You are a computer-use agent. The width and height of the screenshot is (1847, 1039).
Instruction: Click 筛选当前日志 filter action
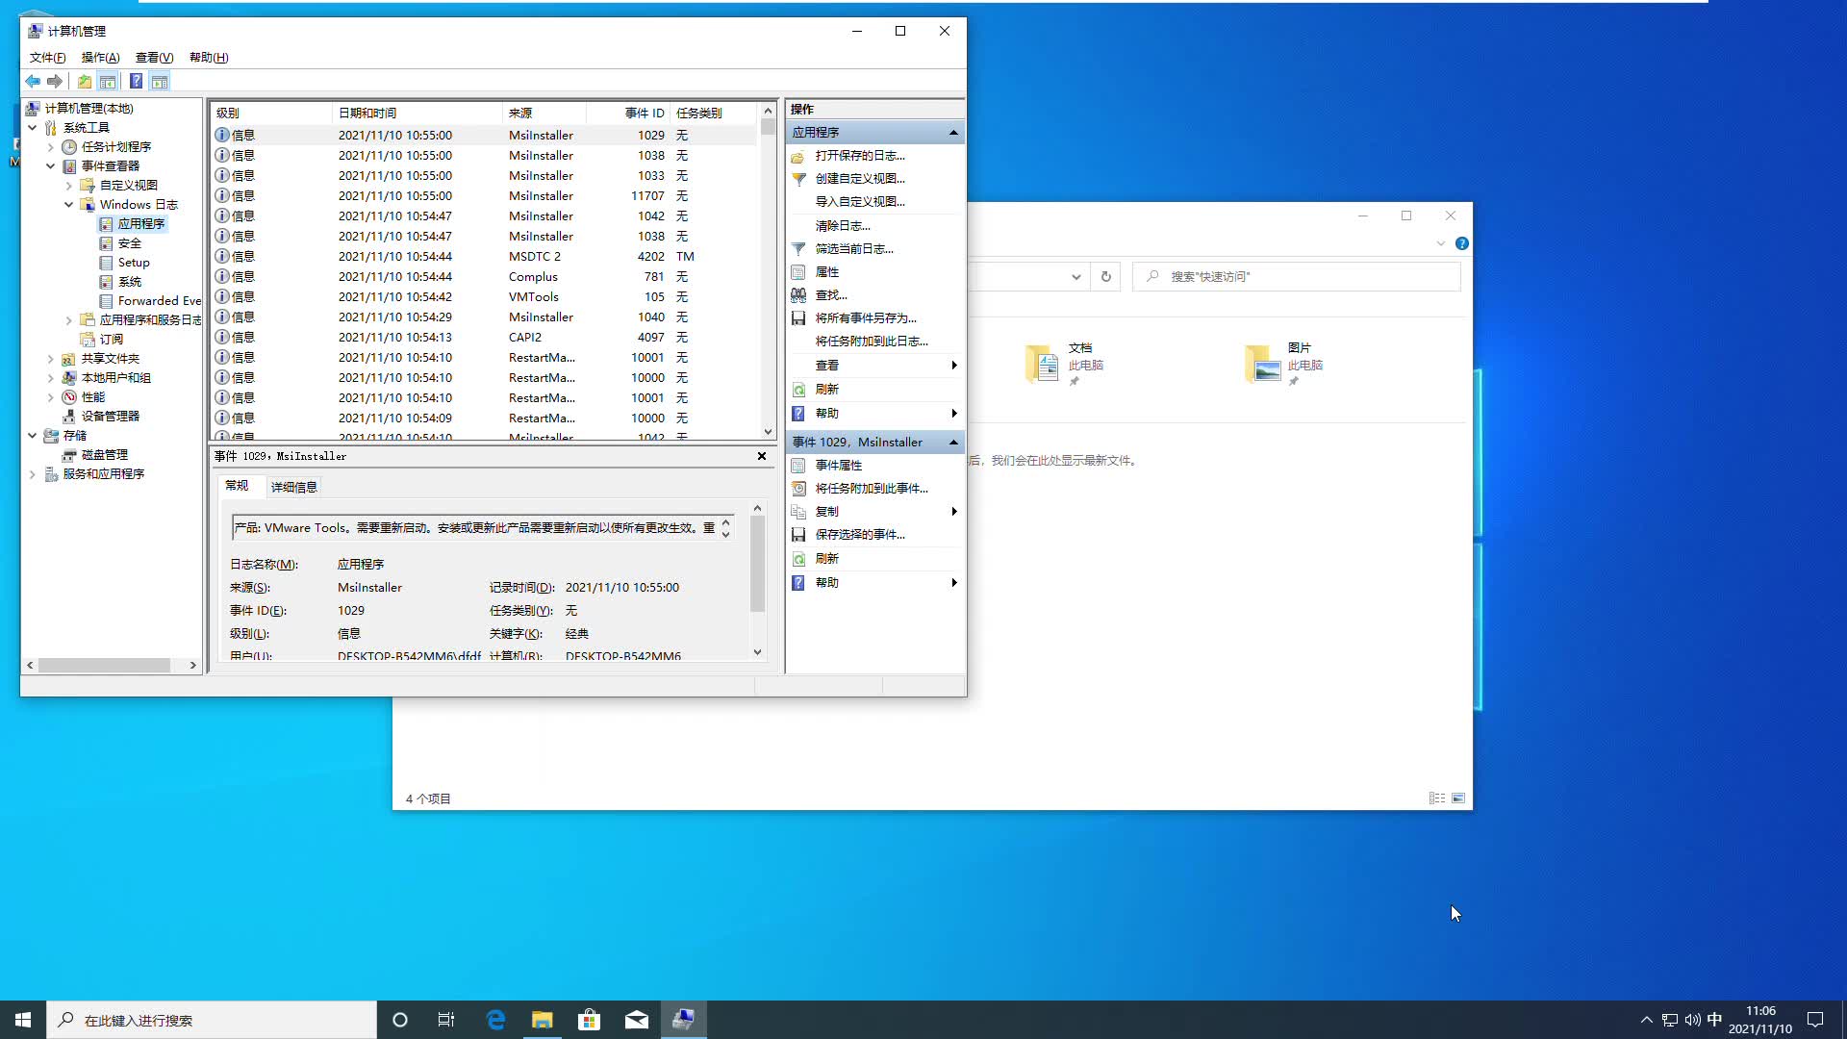(854, 249)
